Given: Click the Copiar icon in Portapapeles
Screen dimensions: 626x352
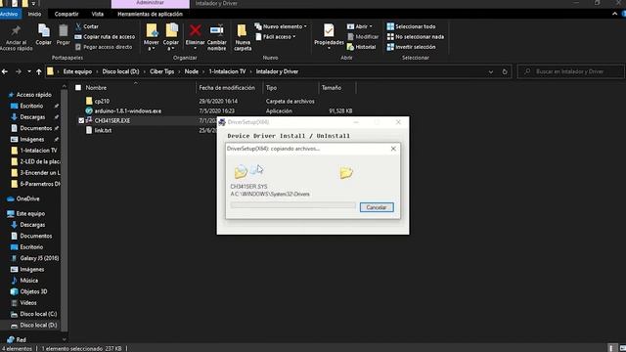Looking at the screenshot, I should pyautogui.click(x=43, y=31).
